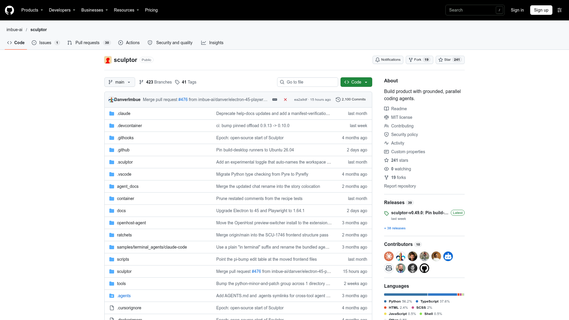Click the failed status X on latest commit

[285, 100]
